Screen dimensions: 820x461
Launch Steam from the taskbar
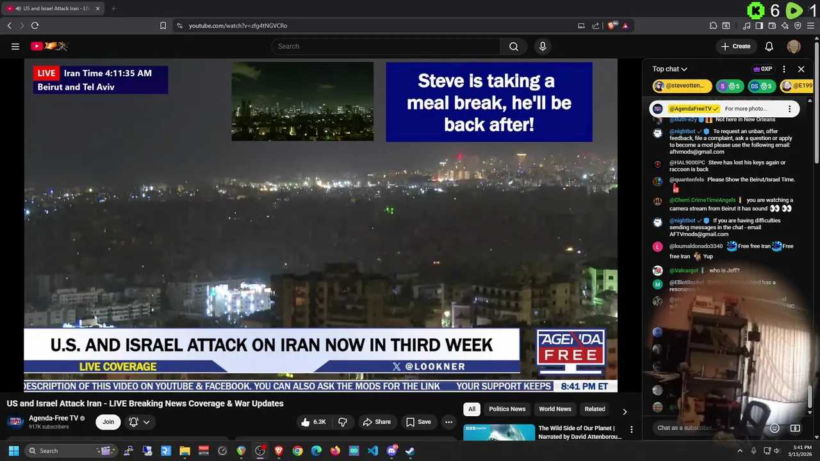click(x=410, y=451)
